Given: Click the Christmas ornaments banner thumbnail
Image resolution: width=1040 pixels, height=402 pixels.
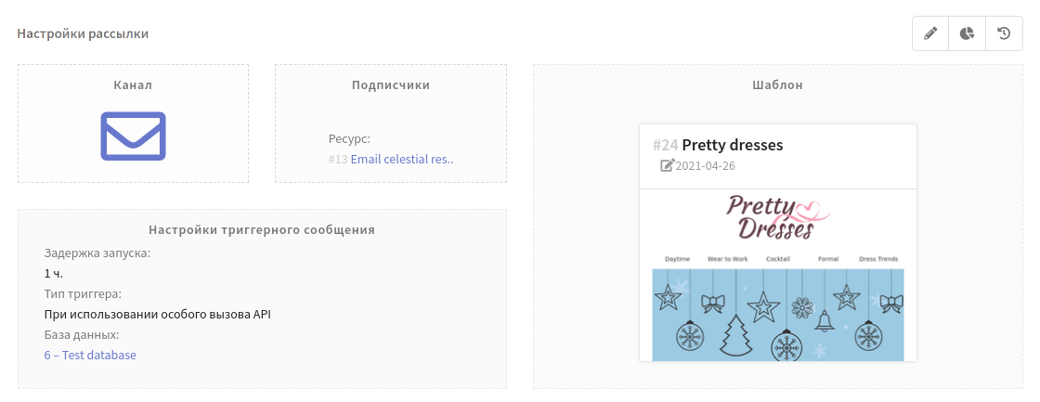Looking at the screenshot, I should (778, 315).
